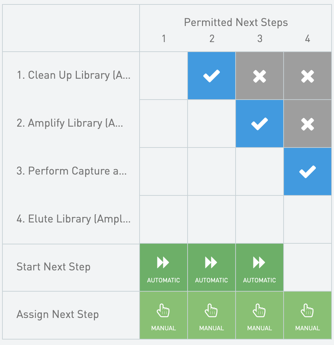
Task: Click Manual assign icon in column 3
Action: [x=260, y=311]
